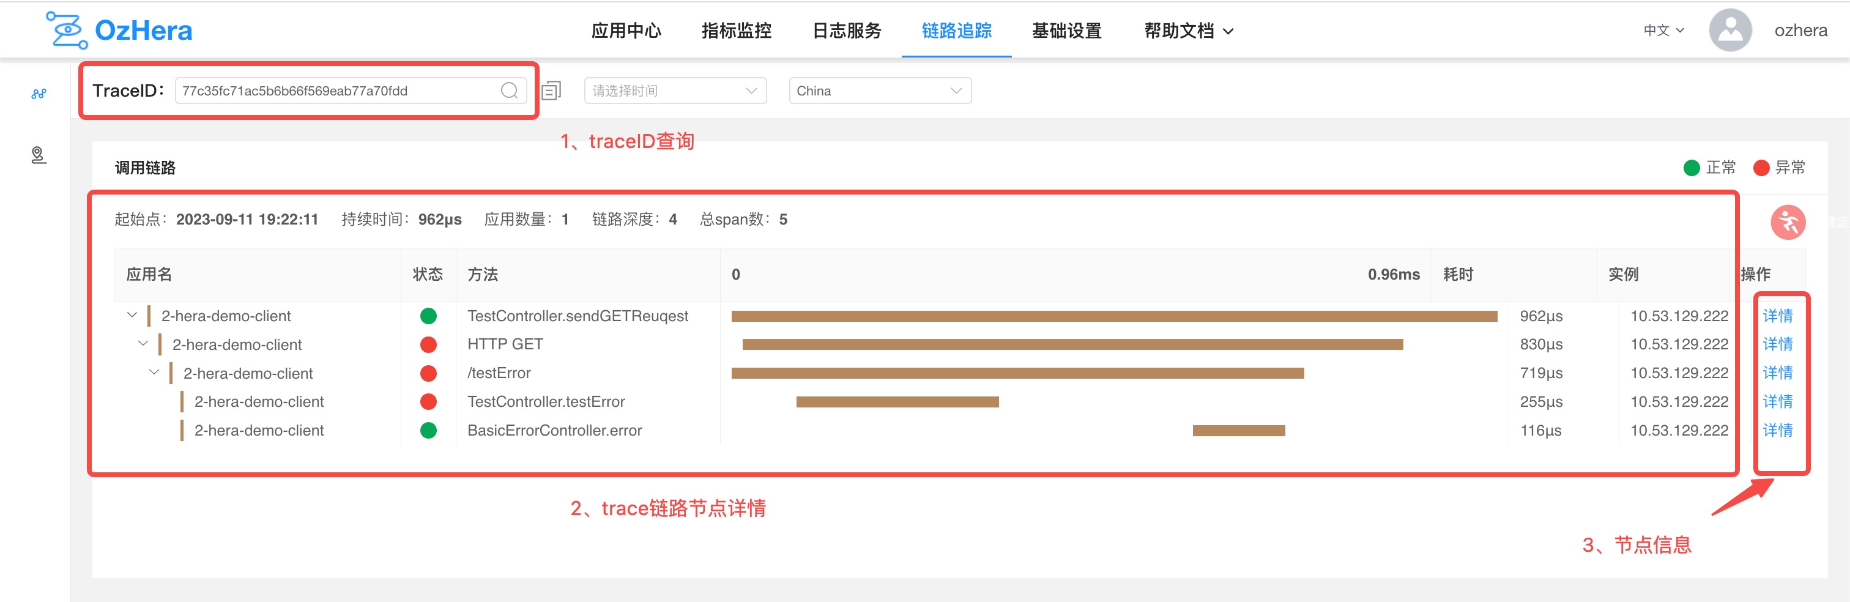Click the ozhera user avatar
Image resolution: width=1850 pixels, height=602 pixels.
point(1730,30)
